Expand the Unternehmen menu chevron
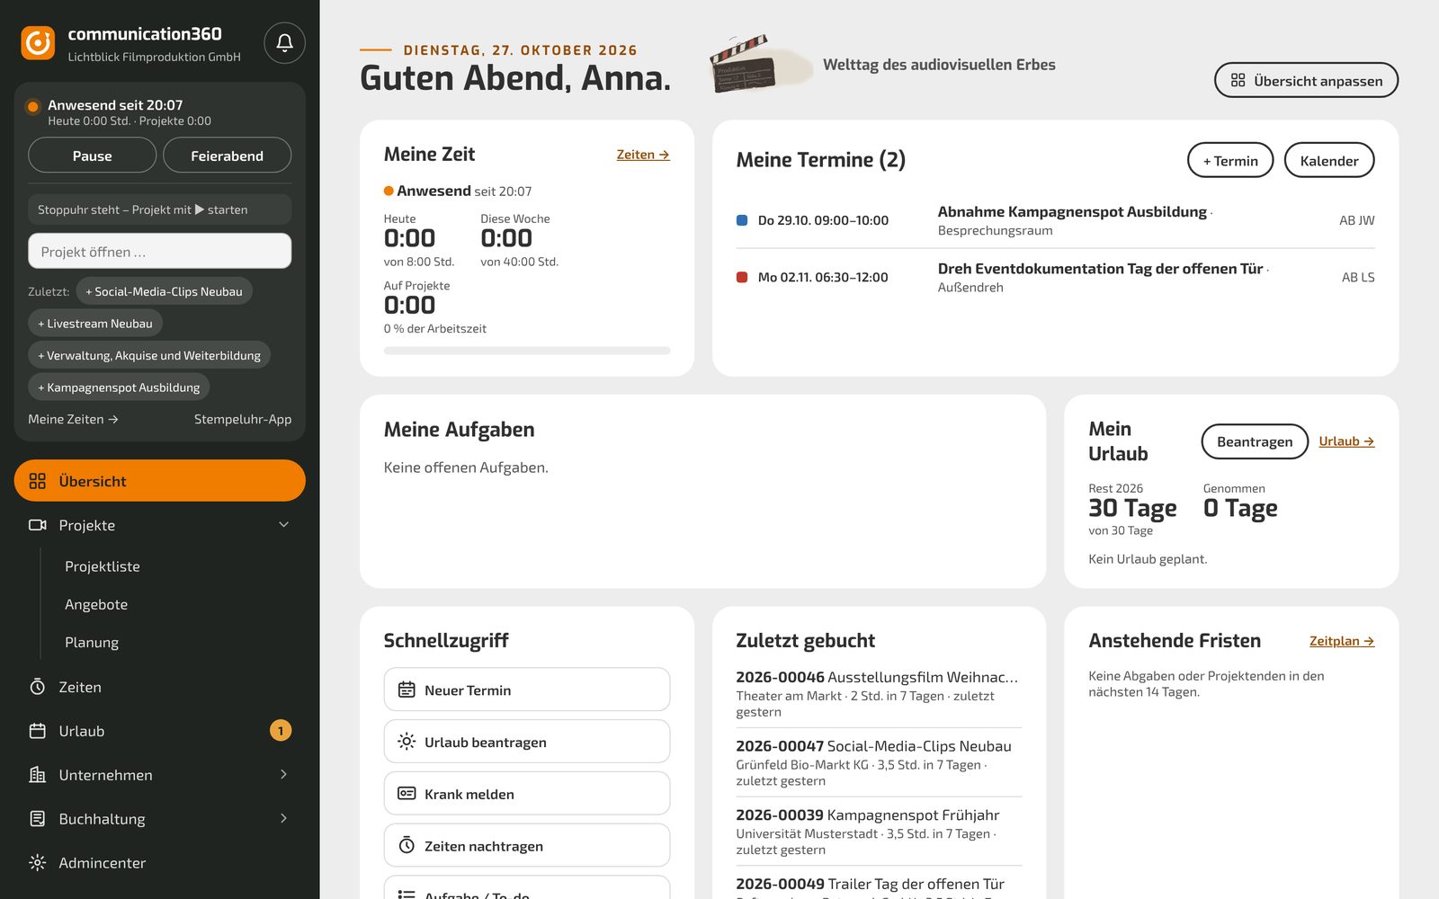This screenshot has width=1439, height=899. (x=283, y=775)
